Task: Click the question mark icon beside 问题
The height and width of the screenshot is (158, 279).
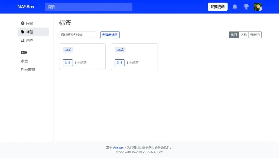Action: coord(23,23)
